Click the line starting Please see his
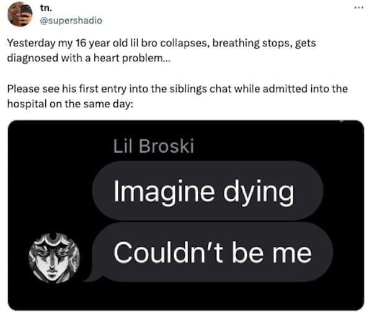This screenshot has width=372, height=317. (x=177, y=88)
